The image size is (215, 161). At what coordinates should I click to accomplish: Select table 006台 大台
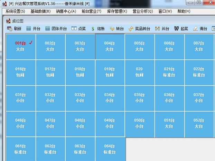click(x=169, y=47)
